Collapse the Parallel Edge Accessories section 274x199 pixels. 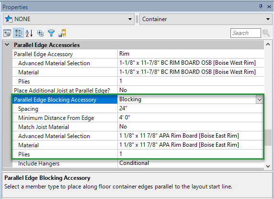click(7, 45)
